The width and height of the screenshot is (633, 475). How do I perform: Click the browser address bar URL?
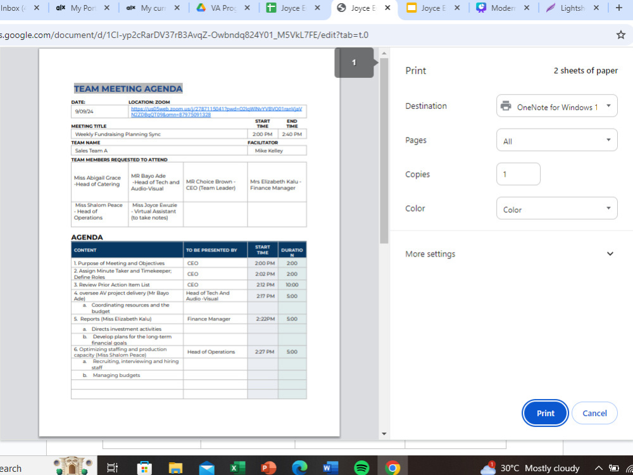[x=184, y=35]
